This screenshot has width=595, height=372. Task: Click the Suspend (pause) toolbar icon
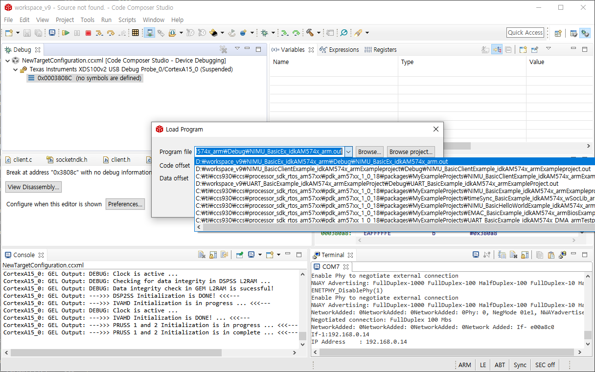pos(77,33)
